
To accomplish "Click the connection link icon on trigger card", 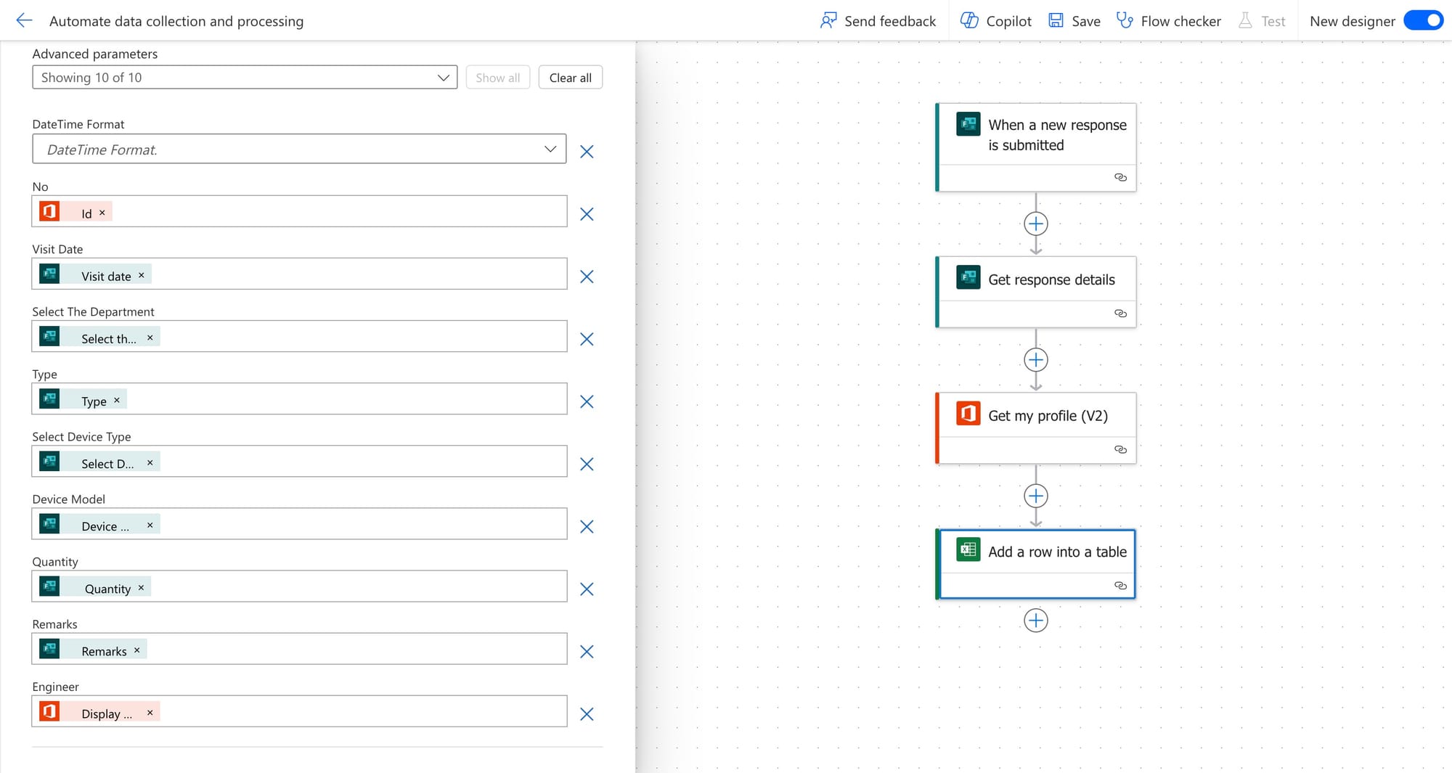I will [1120, 177].
